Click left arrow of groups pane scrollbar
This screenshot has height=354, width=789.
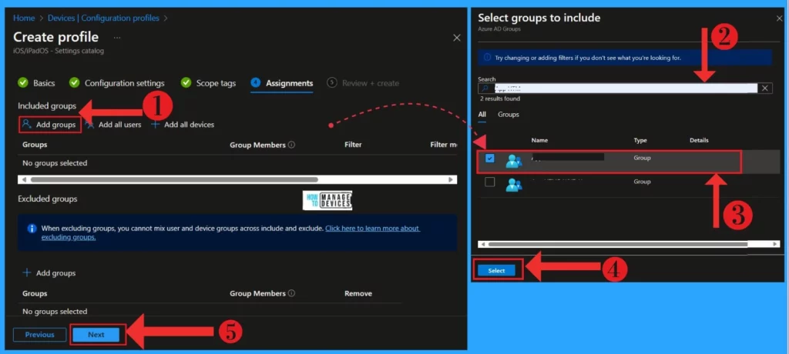[483, 244]
